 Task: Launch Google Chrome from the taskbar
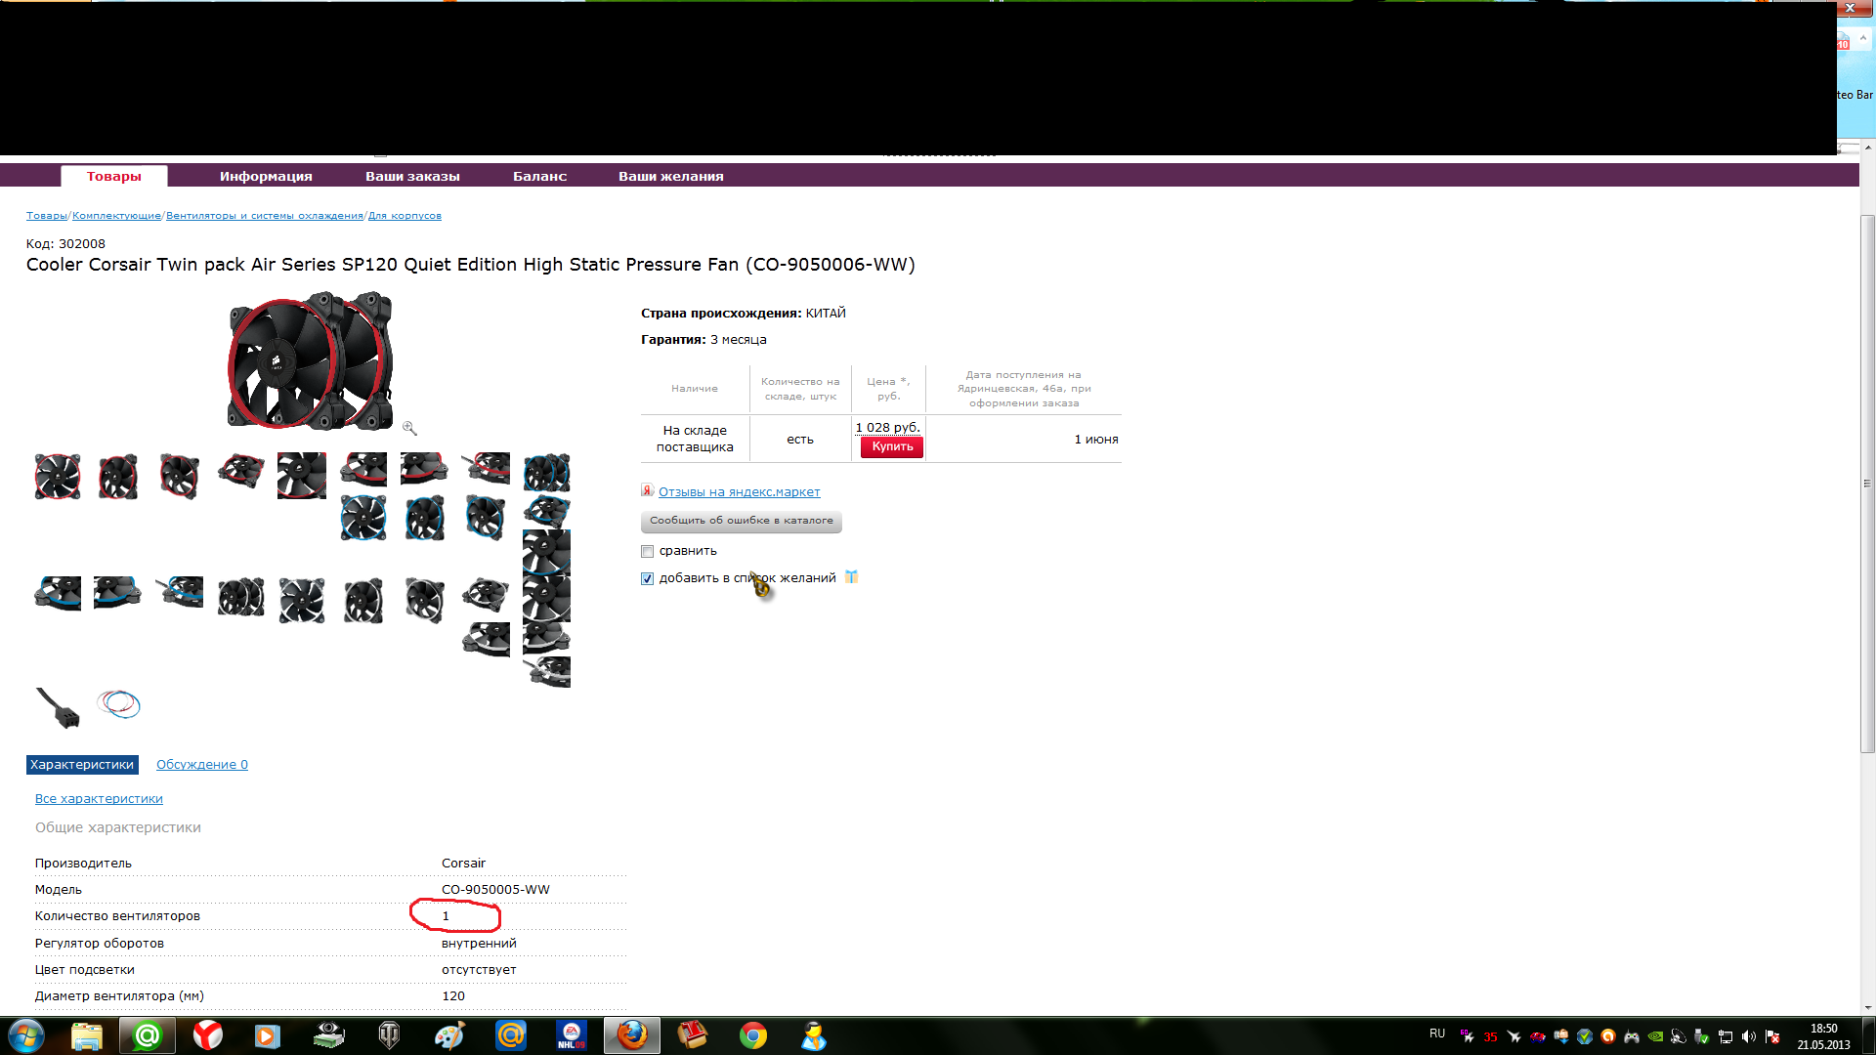click(753, 1035)
